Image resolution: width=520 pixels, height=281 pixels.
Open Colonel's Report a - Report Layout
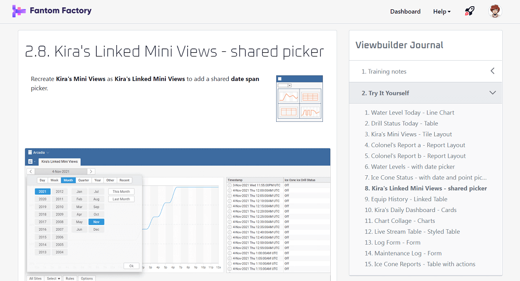(x=415, y=145)
